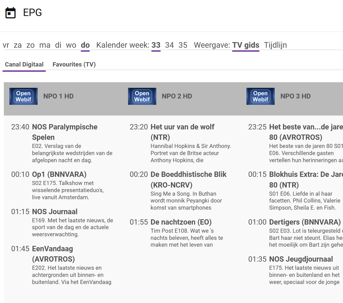The image size is (343, 303).
Task: Click the description 'Tim Post E108. Wat we 's'
Action: click(x=182, y=231)
